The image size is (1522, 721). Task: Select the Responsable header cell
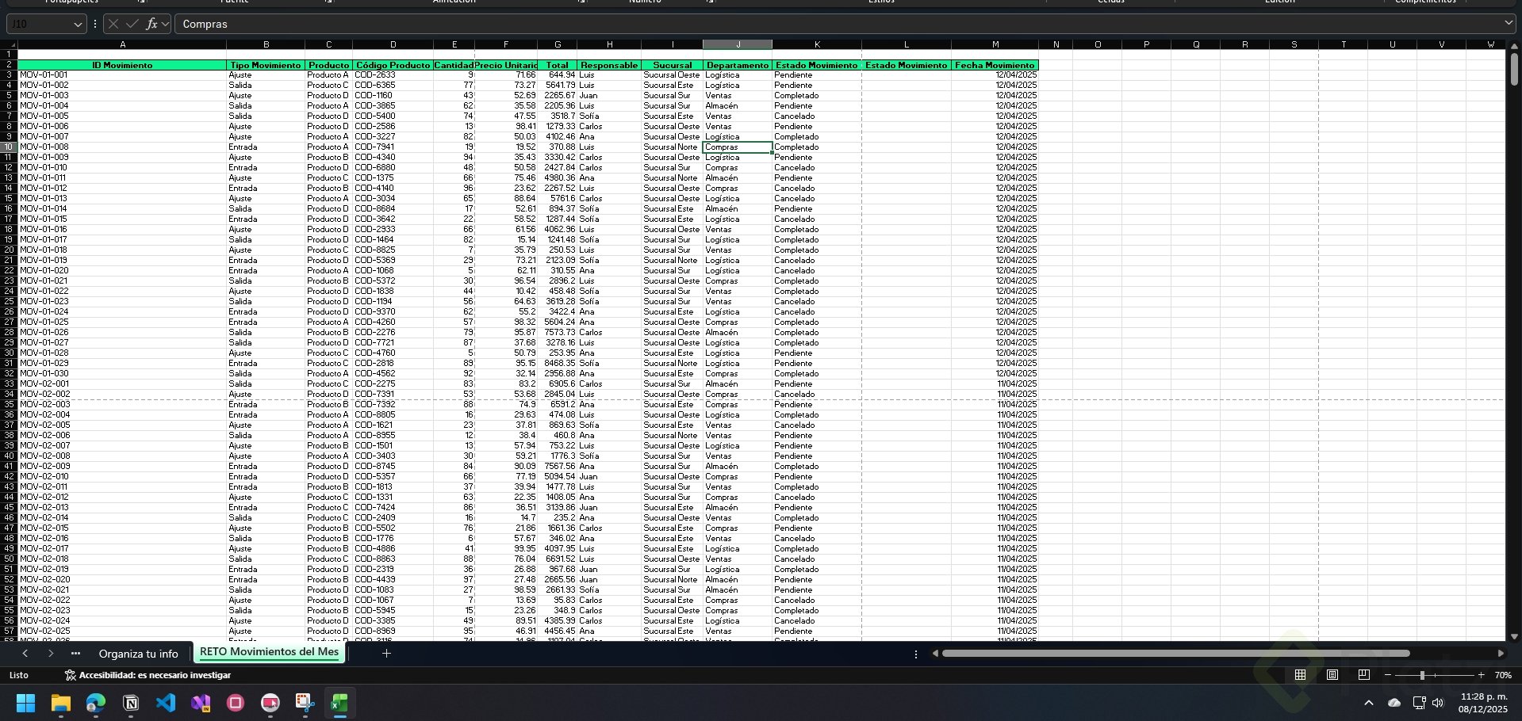pyautogui.click(x=609, y=65)
